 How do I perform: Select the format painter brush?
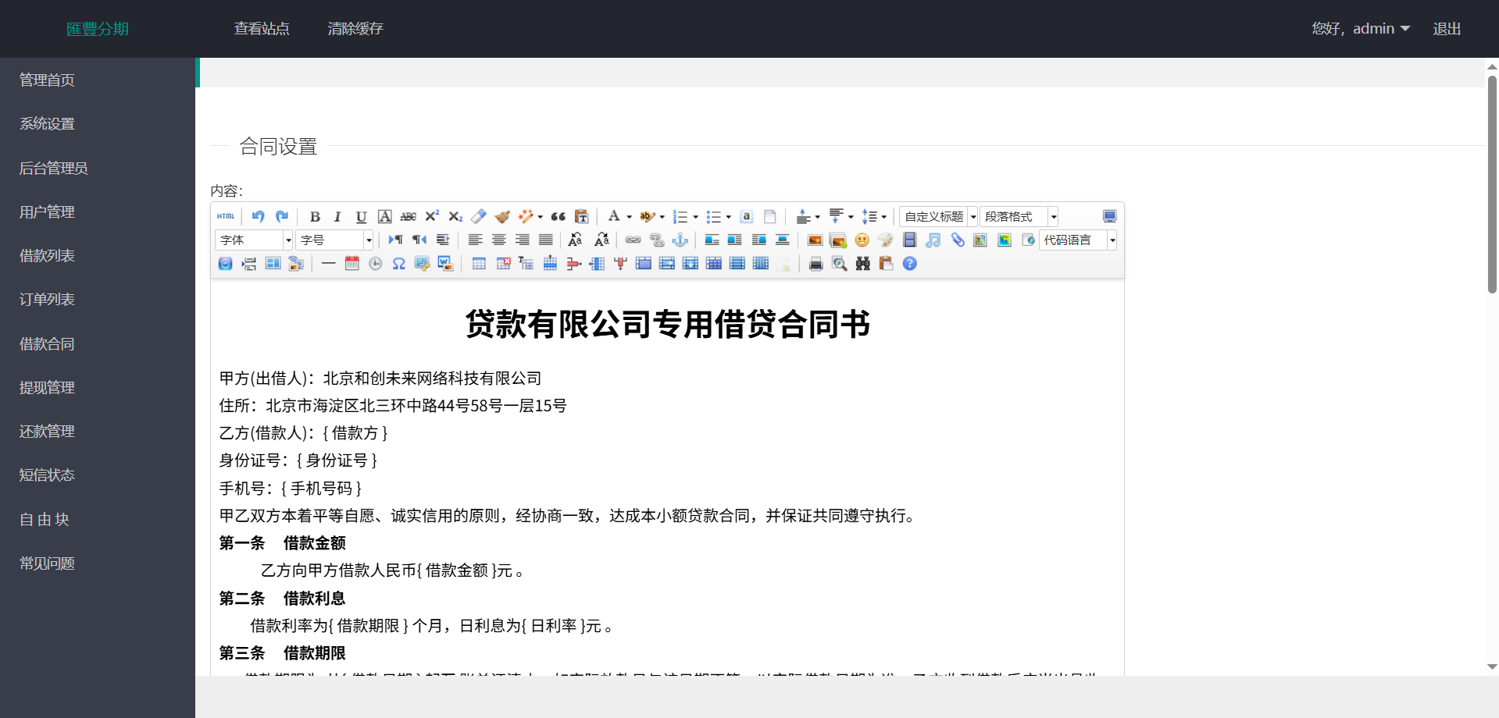[502, 217]
